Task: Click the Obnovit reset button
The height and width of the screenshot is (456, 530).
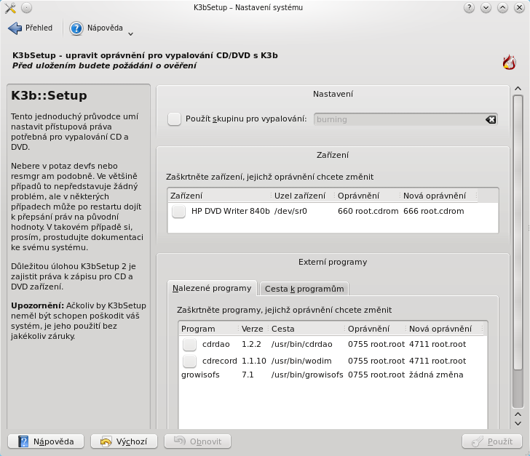Action: point(198,441)
